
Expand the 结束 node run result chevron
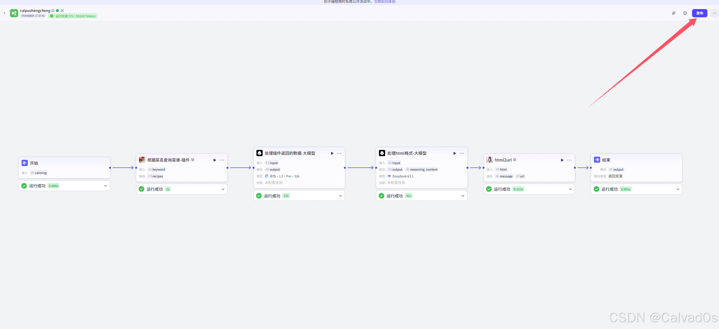click(x=678, y=189)
